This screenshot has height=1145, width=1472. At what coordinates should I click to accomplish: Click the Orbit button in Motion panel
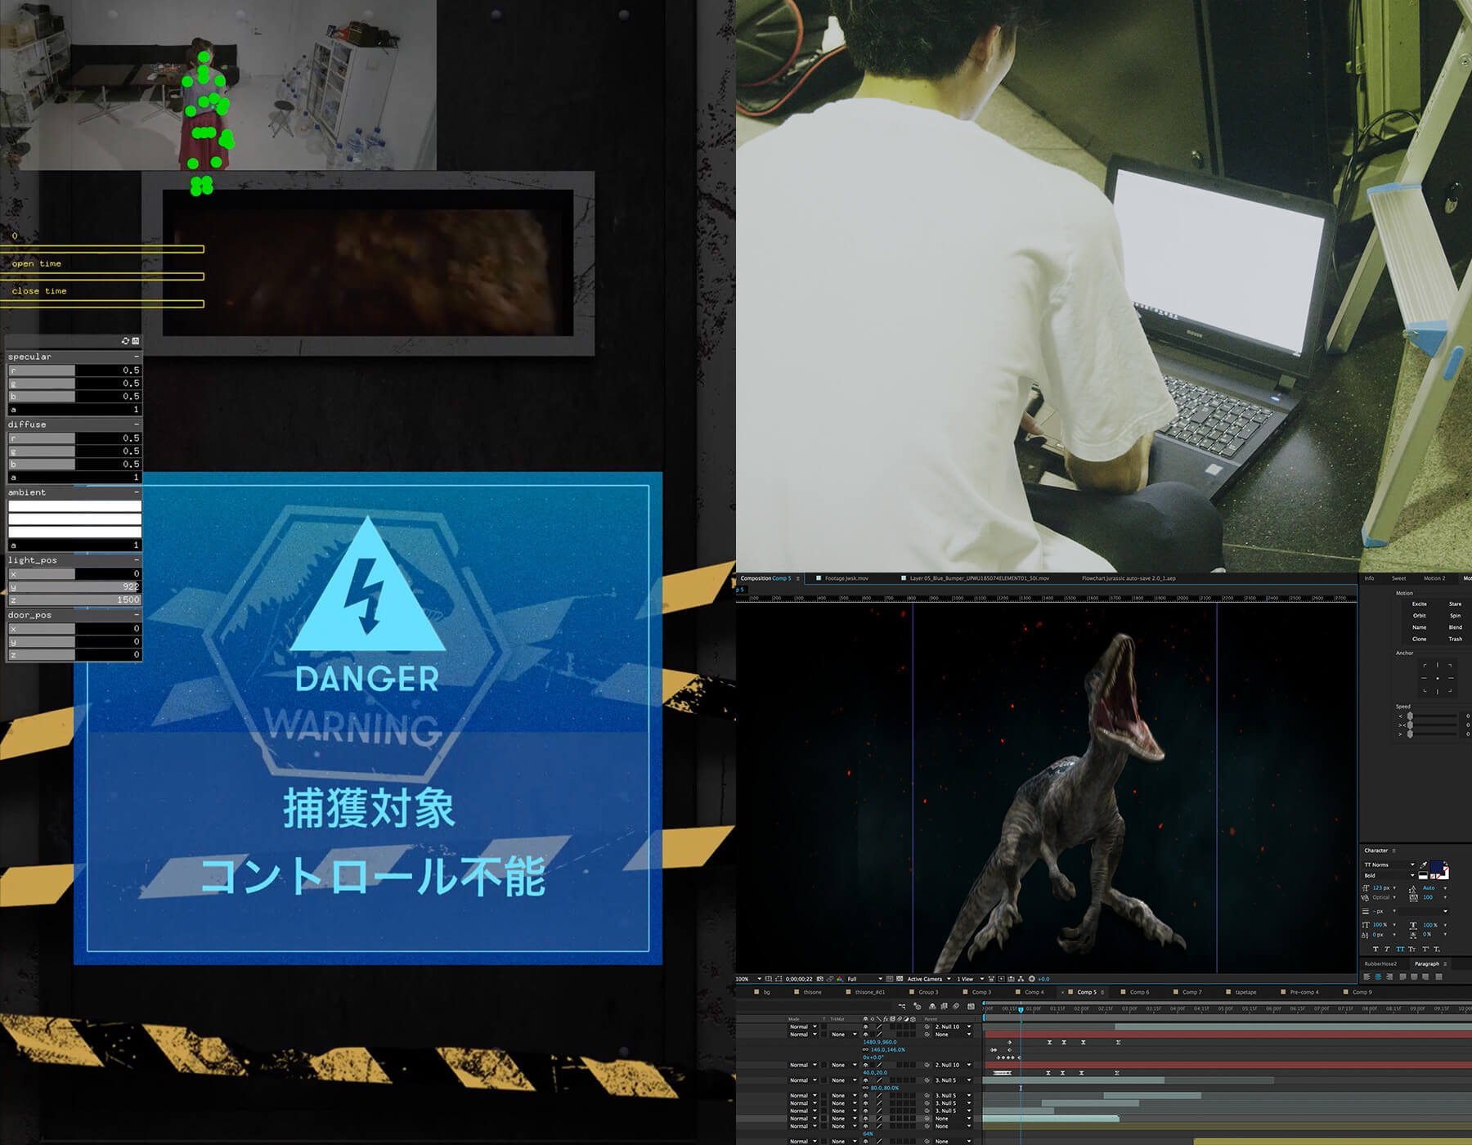pyautogui.click(x=1419, y=616)
